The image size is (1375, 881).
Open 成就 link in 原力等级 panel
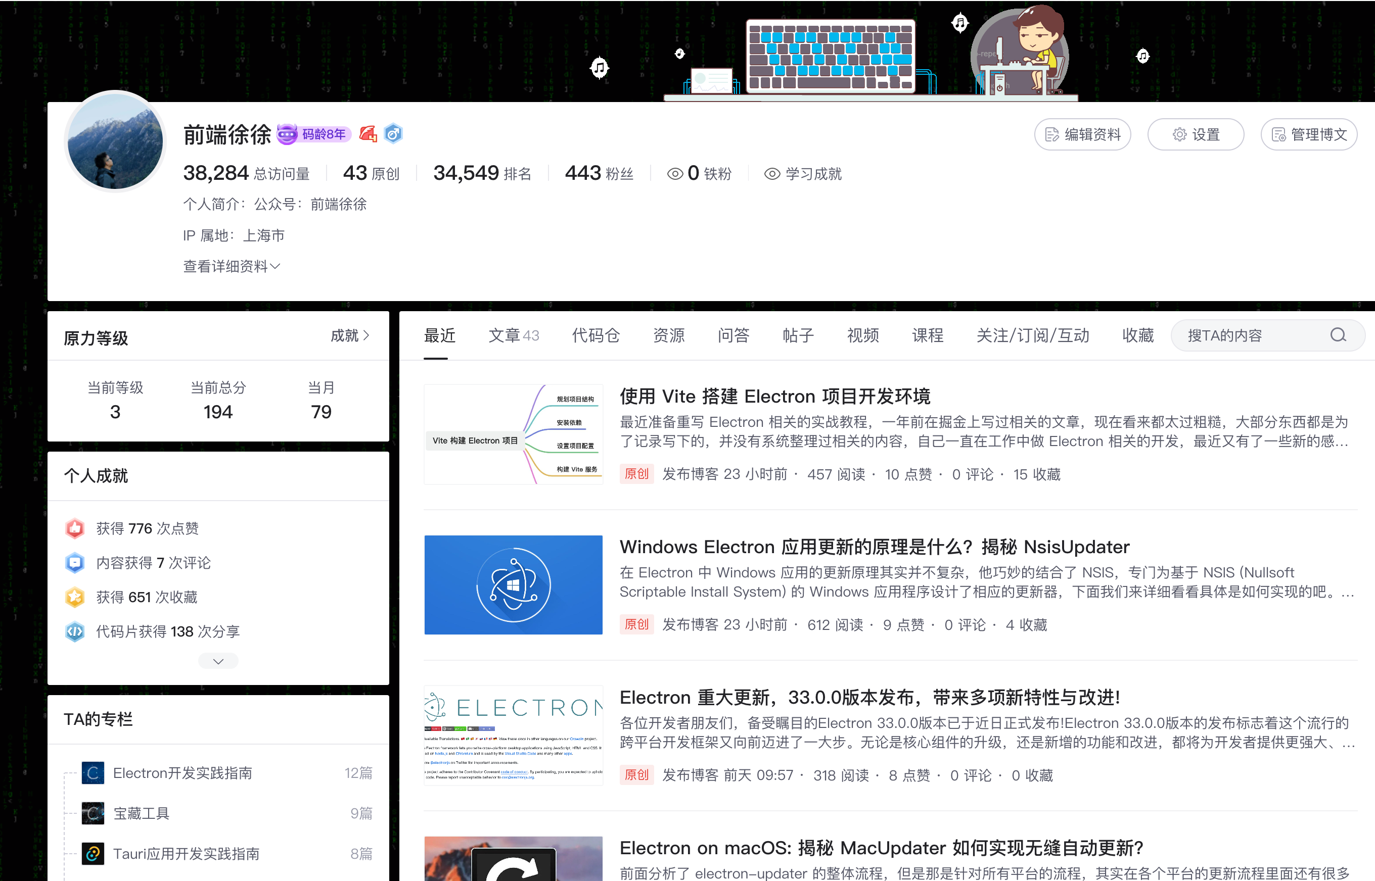350,336
